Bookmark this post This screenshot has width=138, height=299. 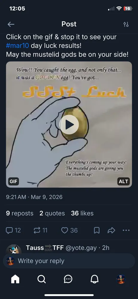[x=97, y=230]
